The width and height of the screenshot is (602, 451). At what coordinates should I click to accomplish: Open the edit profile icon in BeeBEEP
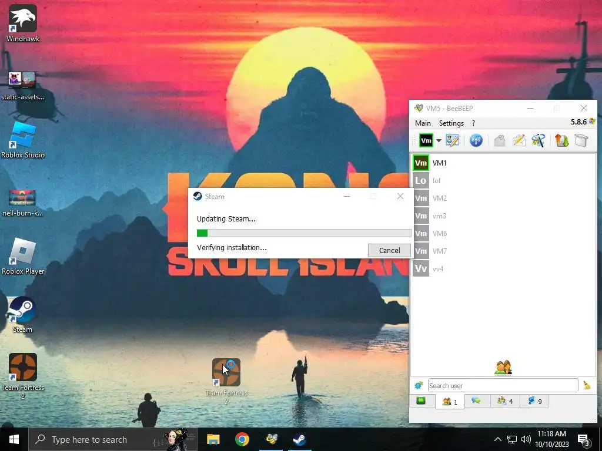[x=452, y=140]
